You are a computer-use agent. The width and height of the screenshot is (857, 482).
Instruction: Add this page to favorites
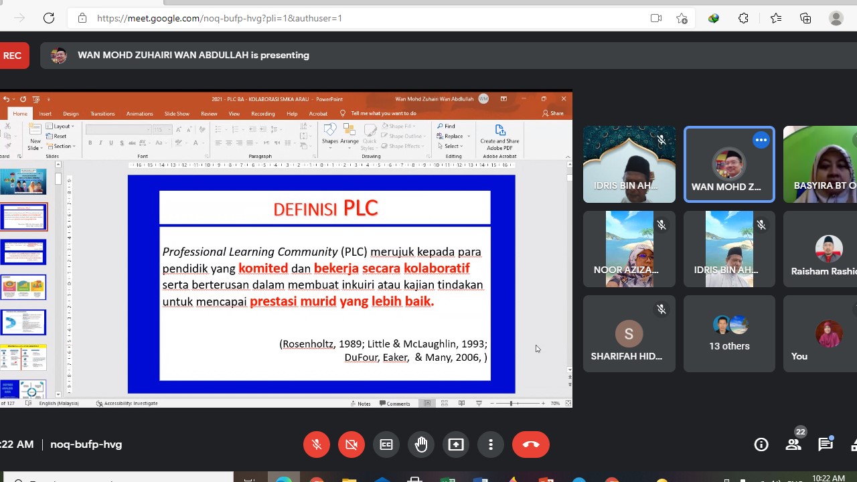pyautogui.click(x=682, y=18)
